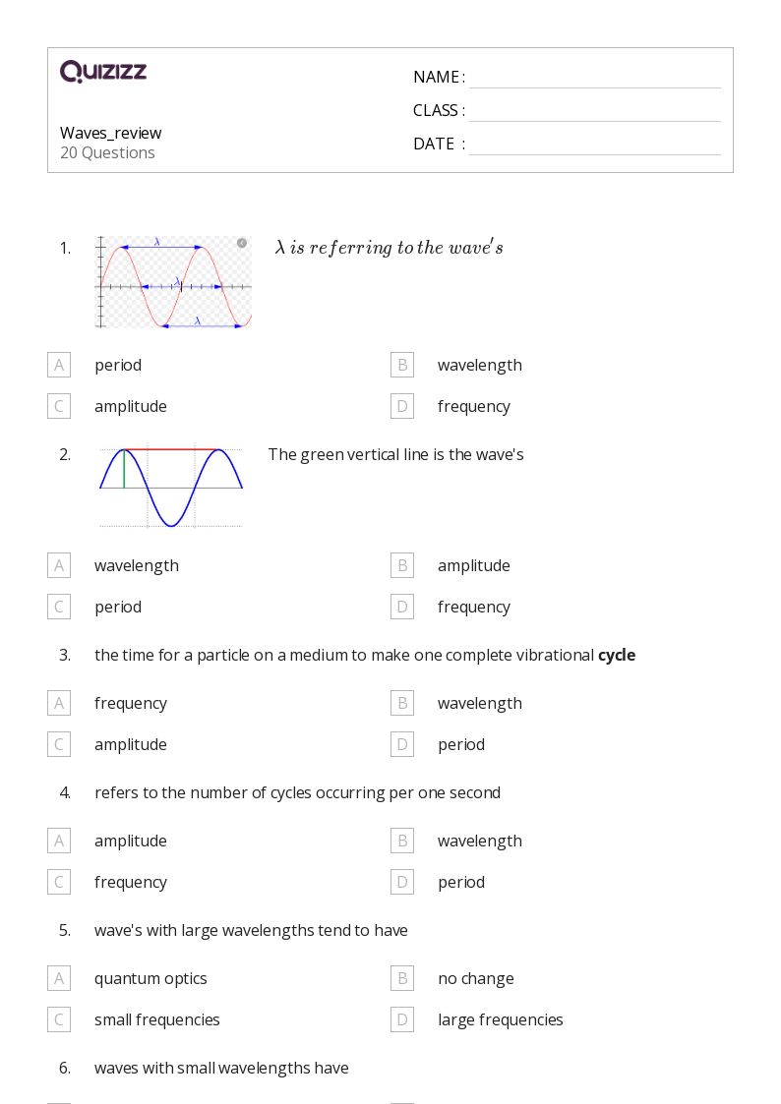Click the DATE blank line field

click(x=595, y=145)
